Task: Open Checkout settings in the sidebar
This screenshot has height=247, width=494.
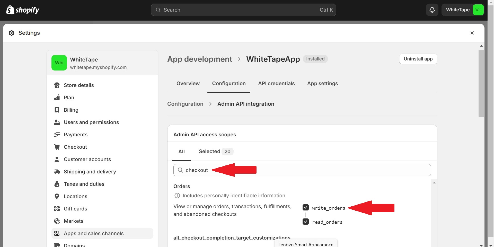Action: (102, 147)
